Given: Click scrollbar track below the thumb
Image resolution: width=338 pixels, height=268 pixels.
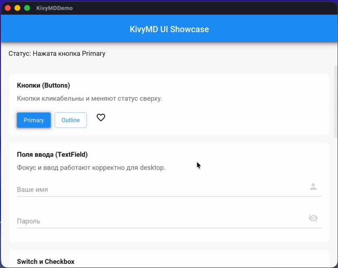Looking at the screenshot, I should (336, 201).
